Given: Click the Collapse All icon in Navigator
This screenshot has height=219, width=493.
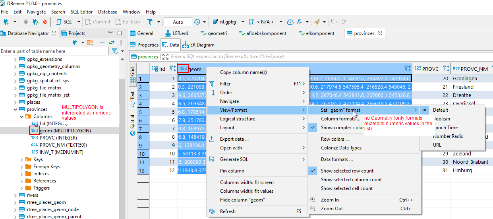Looking at the screenshot, I should pos(102,43).
